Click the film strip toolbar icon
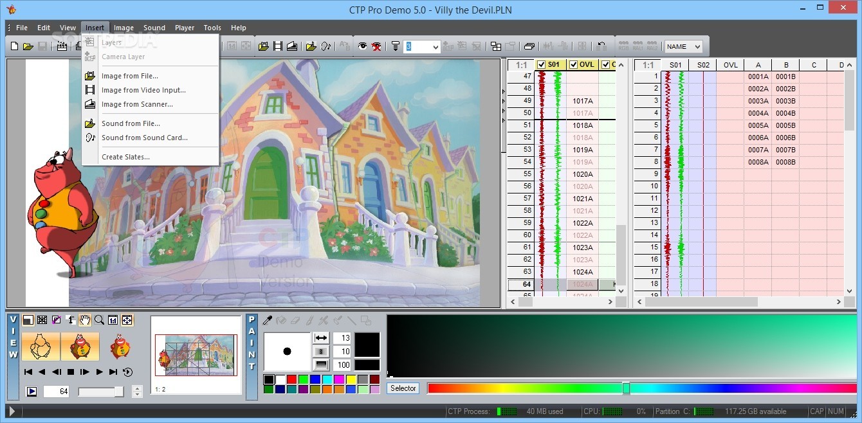 (278, 46)
